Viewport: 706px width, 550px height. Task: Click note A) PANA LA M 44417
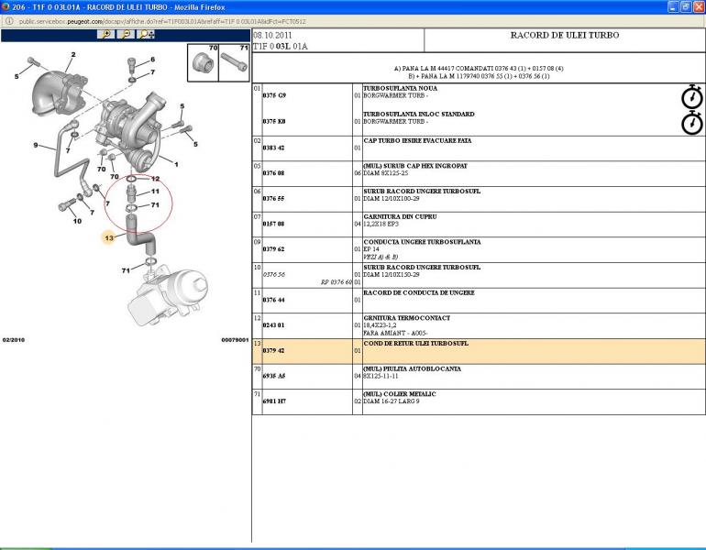point(479,69)
